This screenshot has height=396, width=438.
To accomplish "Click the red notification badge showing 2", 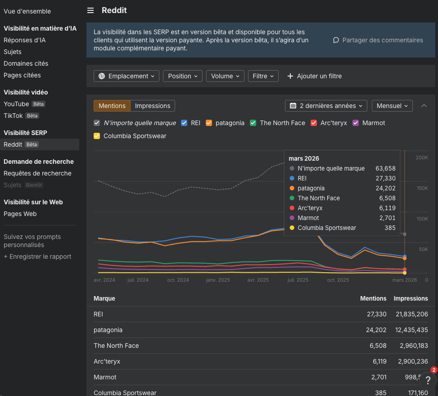I will coord(433,369).
